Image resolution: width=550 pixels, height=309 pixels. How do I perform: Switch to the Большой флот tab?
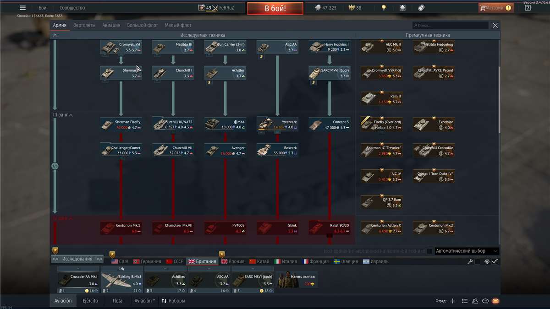pyautogui.click(x=142, y=25)
